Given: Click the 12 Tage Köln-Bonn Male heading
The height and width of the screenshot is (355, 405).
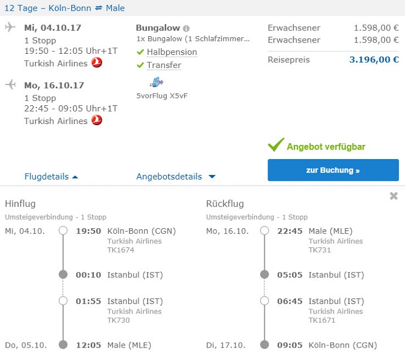Looking at the screenshot, I should pos(64,8).
